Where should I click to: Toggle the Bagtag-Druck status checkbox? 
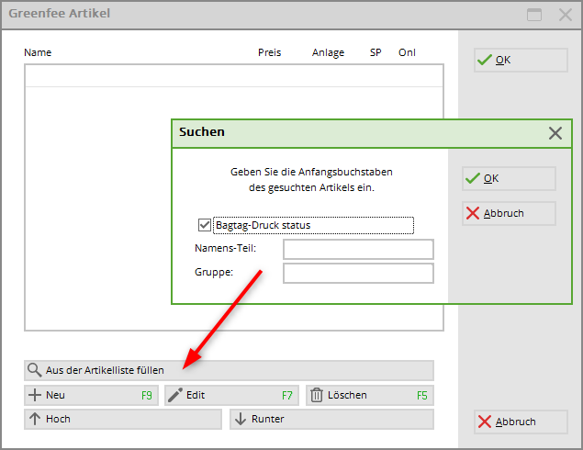pyautogui.click(x=205, y=224)
